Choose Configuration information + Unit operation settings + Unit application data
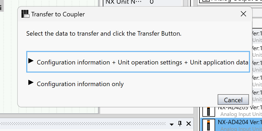 point(142,62)
